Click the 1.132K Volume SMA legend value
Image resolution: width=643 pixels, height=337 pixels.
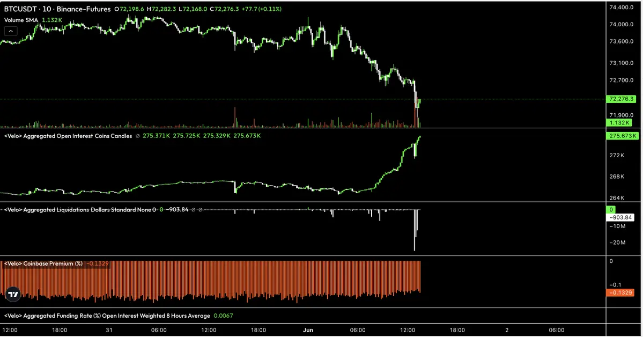pos(52,20)
